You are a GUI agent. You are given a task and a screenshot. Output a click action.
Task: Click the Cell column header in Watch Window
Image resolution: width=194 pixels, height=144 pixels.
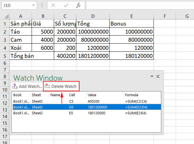(x=76, y=95)
